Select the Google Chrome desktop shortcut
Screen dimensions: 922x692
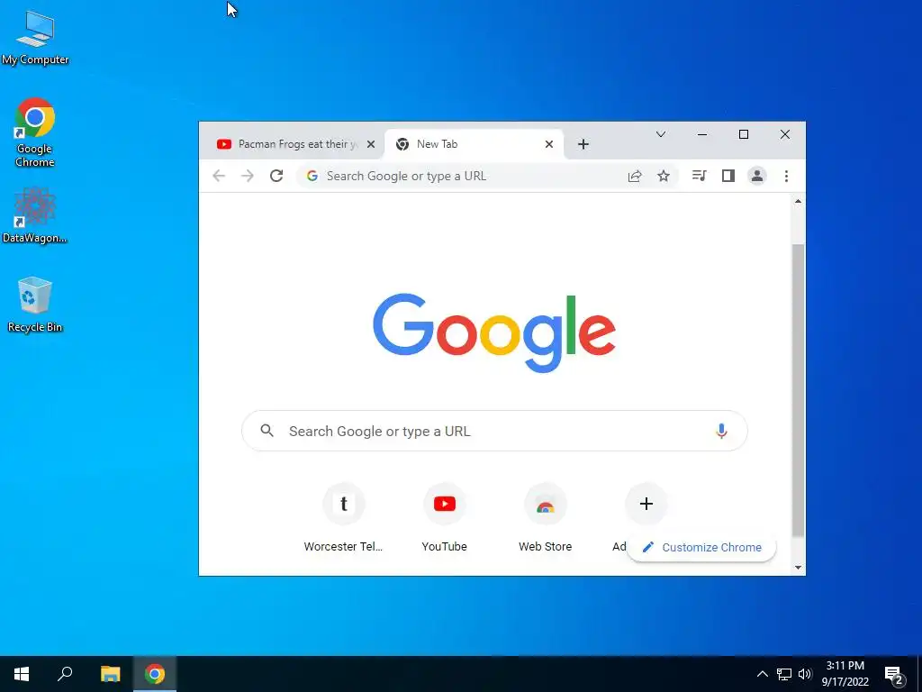click(35, 132)
